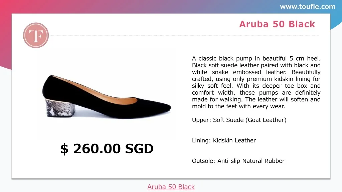Select the pink Aruba 50 Black heading
The image size is (342, 192).
coord(277,24)
